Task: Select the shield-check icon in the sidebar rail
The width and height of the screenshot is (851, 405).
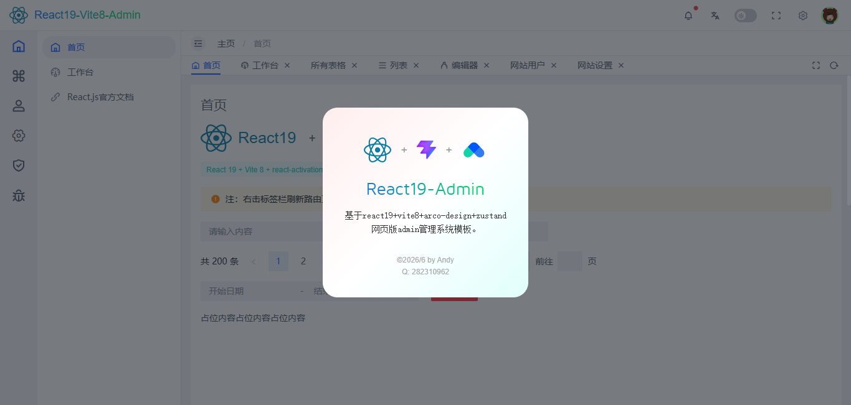Action: 19,165
